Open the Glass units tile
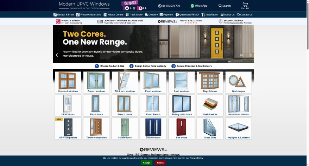The width and height of the screenshot is (309, 166). (x=210, y=129)
